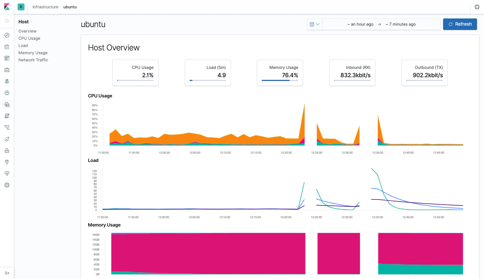
Task: Jump to CPU Usage section
Action: point(29,38)
